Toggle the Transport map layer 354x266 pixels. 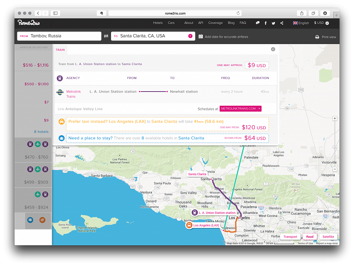290,237
